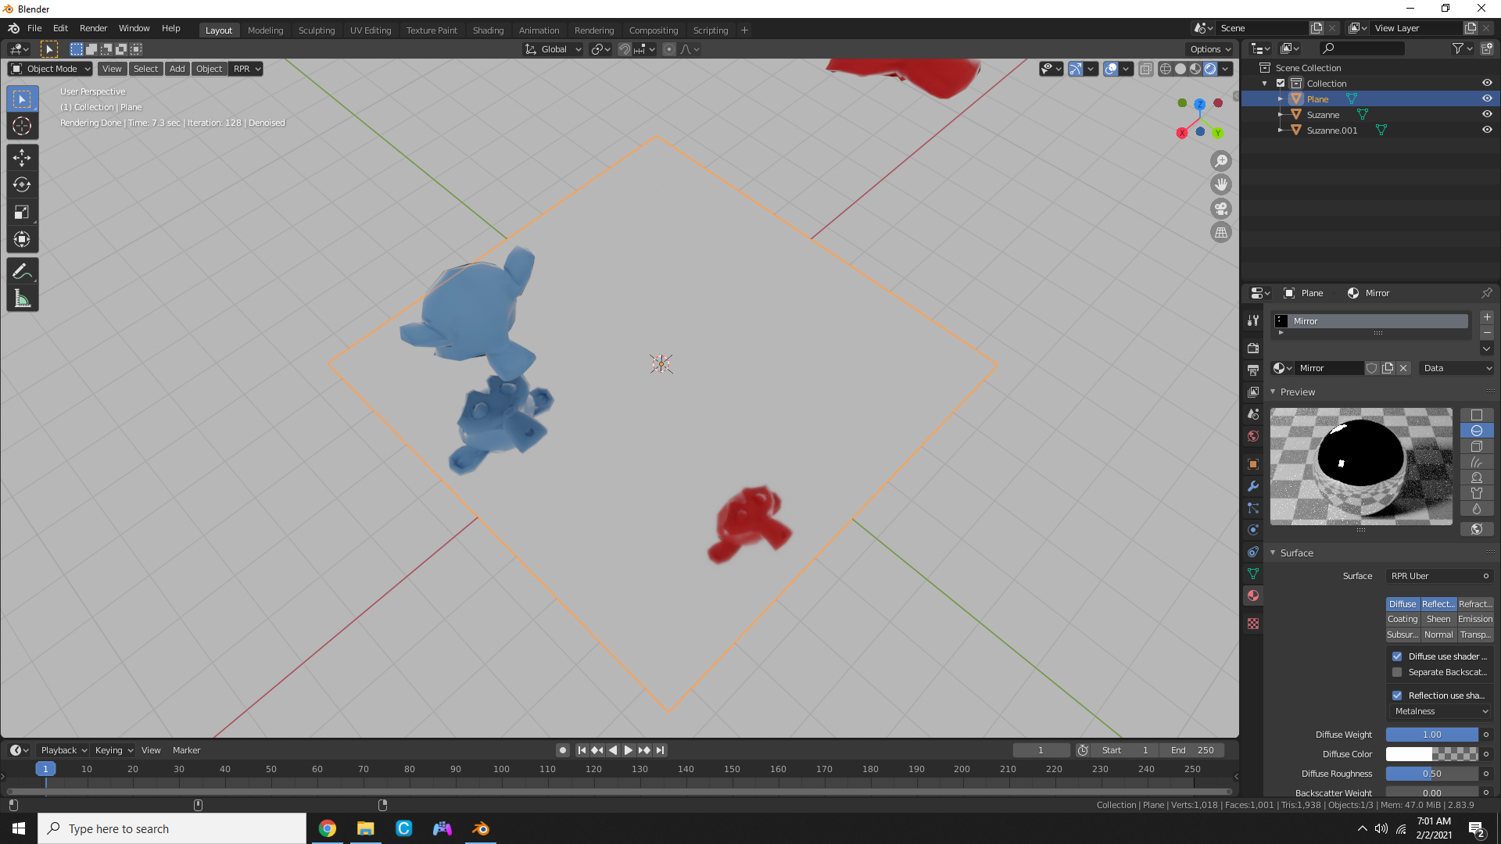Switch to wireframe viewport shading
The height and width of the screenshot is (844, 1501).
point(1166,69)
